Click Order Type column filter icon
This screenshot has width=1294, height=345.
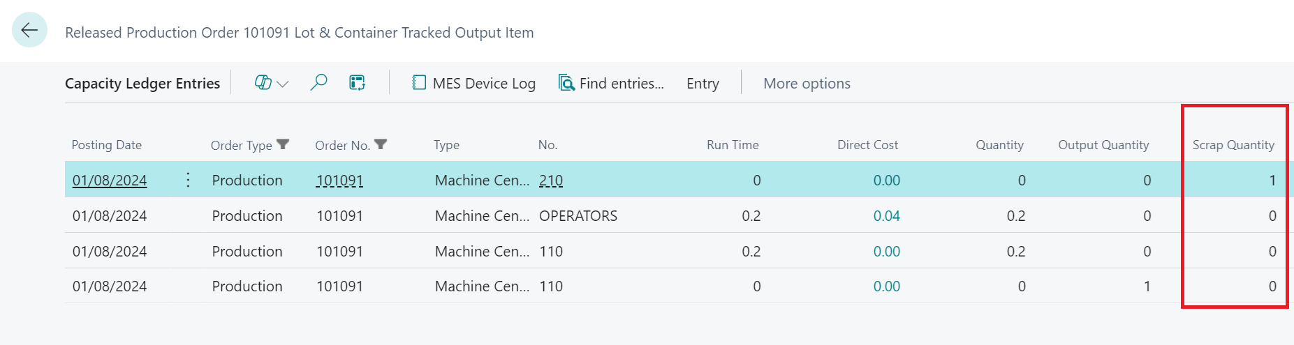pos(283,144)
